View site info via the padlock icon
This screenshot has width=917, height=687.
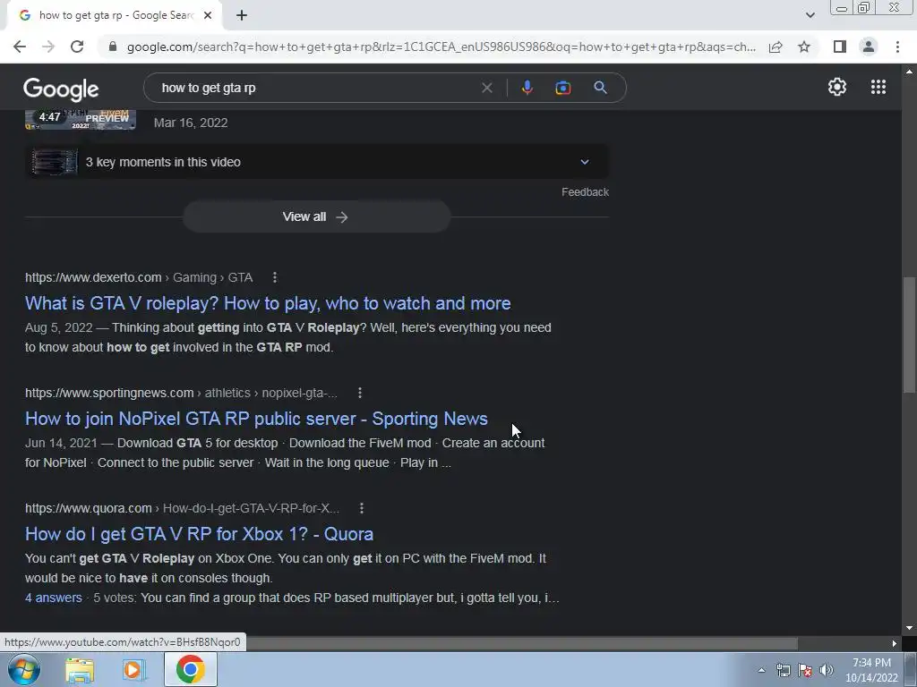113,47
